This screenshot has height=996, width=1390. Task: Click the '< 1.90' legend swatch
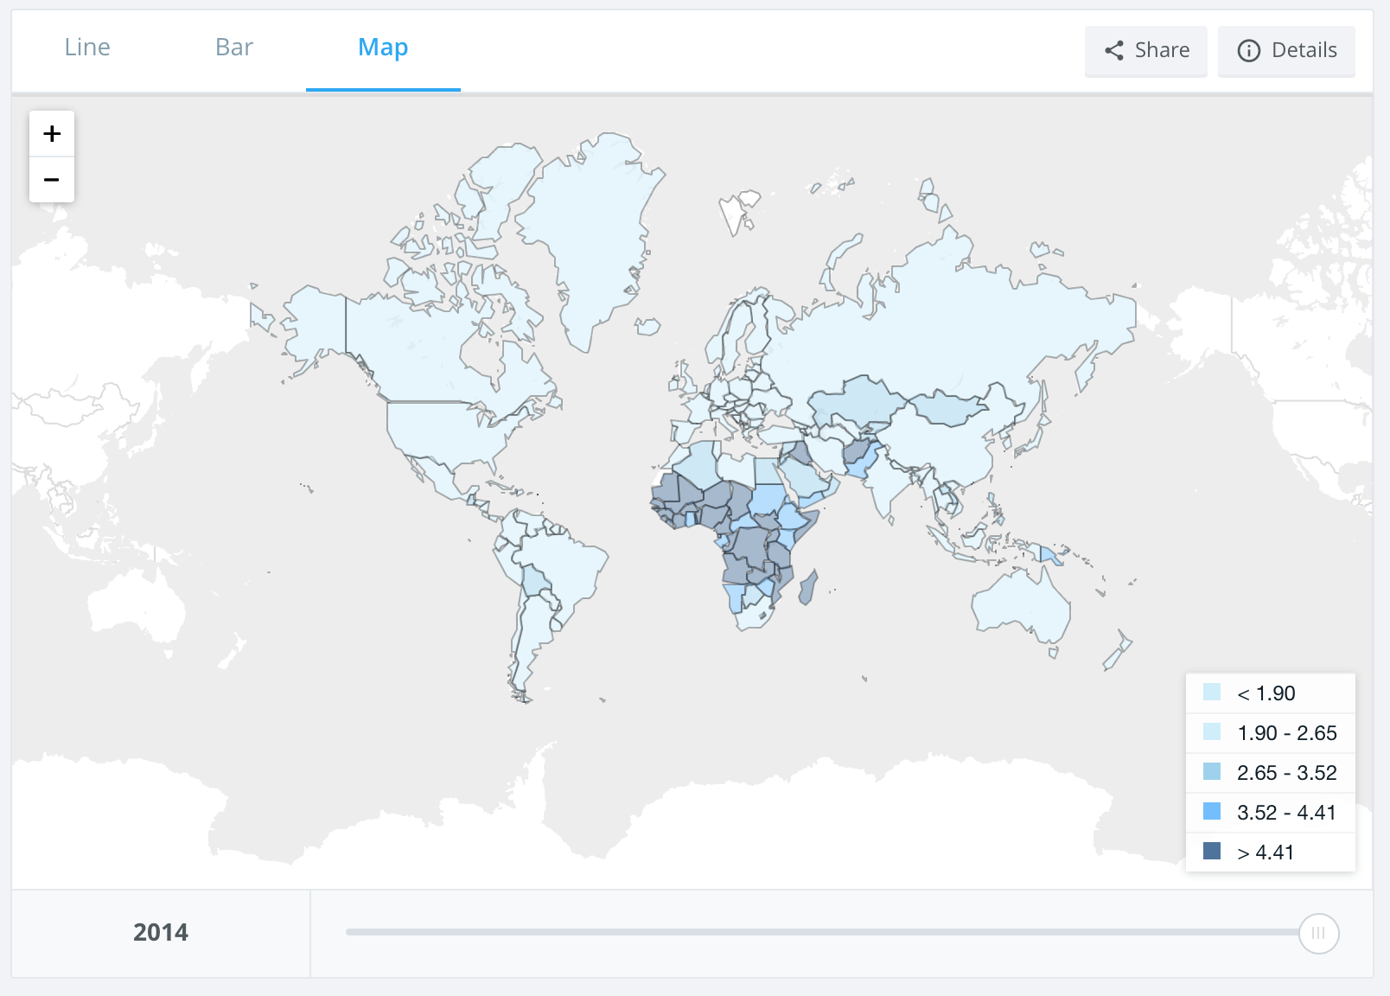coord(1212,693)
